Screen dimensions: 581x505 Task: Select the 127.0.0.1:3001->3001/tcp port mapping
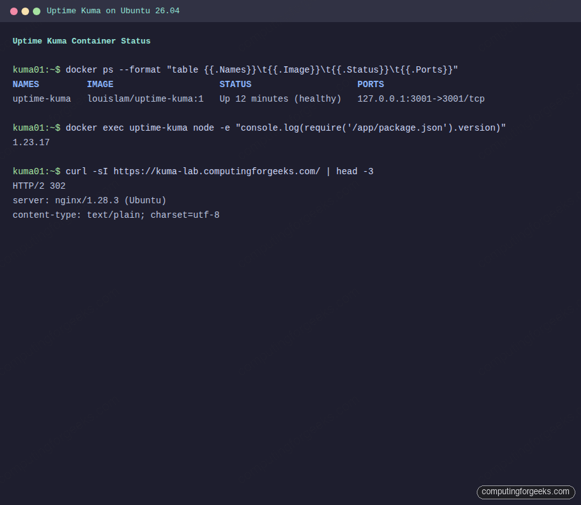(x=421, y=98)
